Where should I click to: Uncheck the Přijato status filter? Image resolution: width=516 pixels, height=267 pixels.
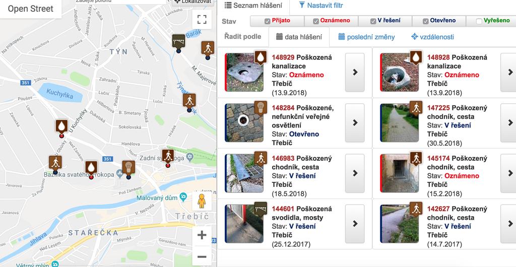click(267, 21)
